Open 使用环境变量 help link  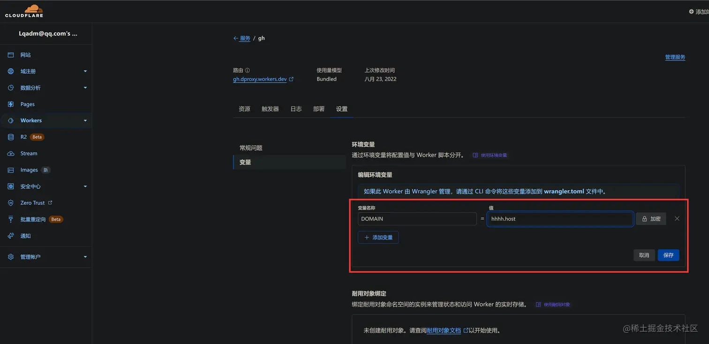[x=494, y=155]
